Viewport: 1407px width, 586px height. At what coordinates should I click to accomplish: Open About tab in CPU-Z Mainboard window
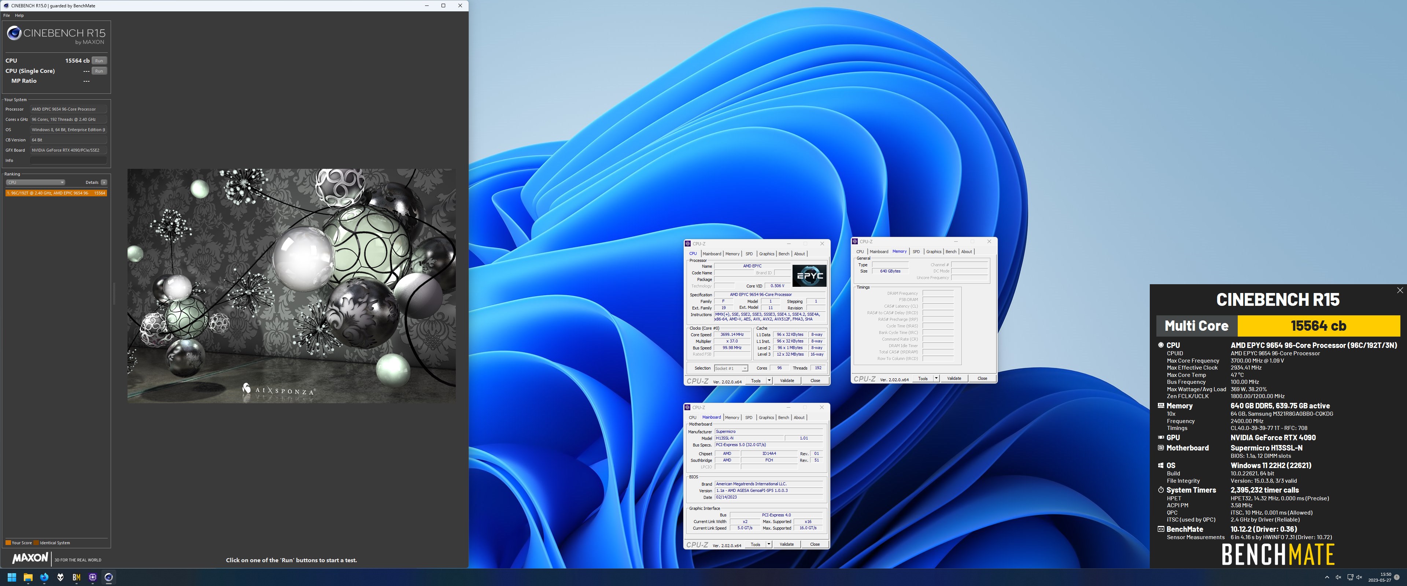click(799, 418)
